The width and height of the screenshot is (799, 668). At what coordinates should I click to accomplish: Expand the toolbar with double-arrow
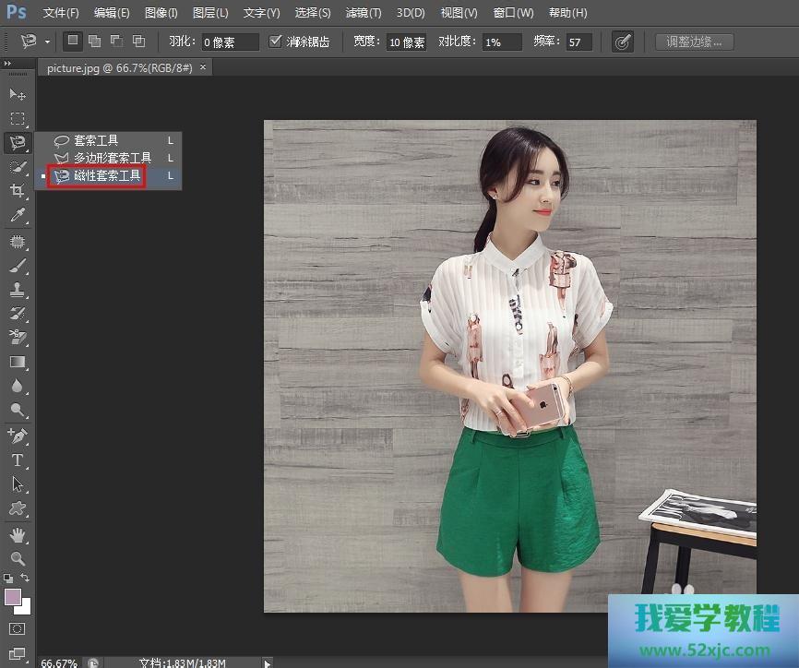pos(8,63)
